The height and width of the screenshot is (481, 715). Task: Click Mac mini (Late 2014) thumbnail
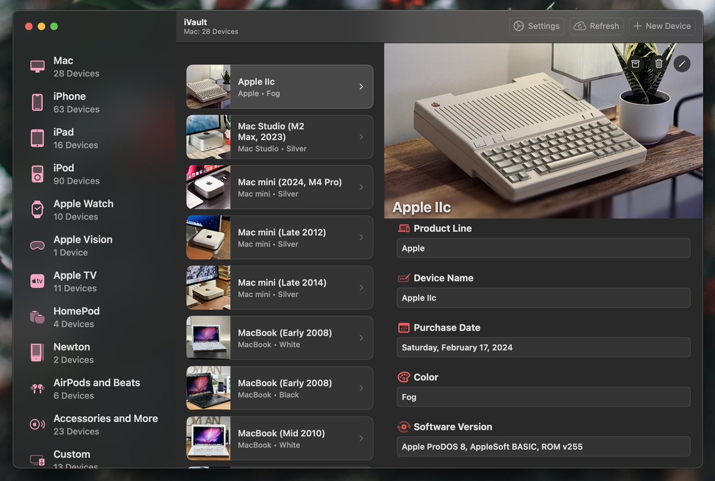[x=209, y=288]
